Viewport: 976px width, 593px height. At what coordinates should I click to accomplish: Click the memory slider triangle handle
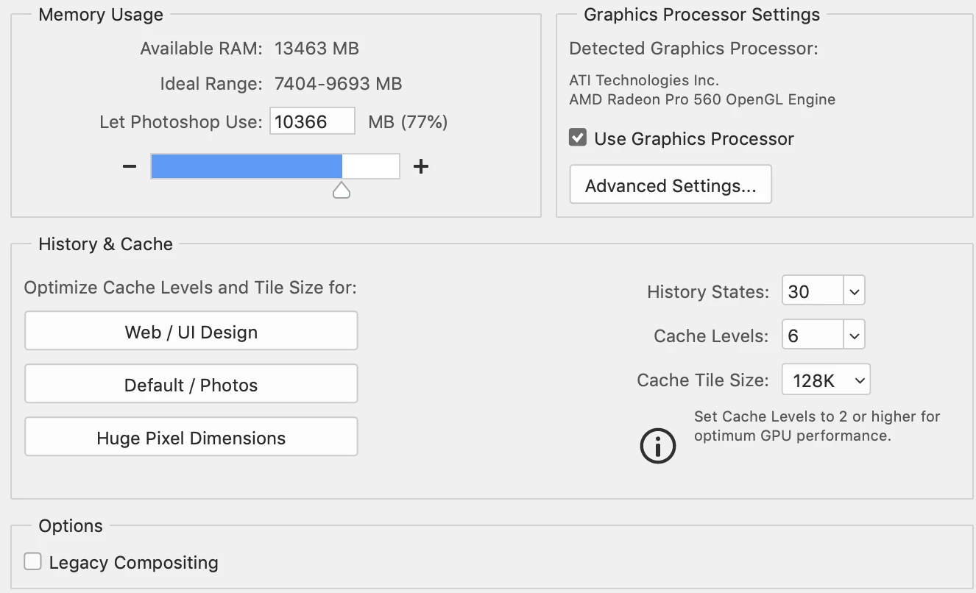(x=342, y=191)
